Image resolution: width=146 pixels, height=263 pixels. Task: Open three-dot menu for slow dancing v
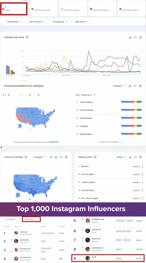pos(143,190)
